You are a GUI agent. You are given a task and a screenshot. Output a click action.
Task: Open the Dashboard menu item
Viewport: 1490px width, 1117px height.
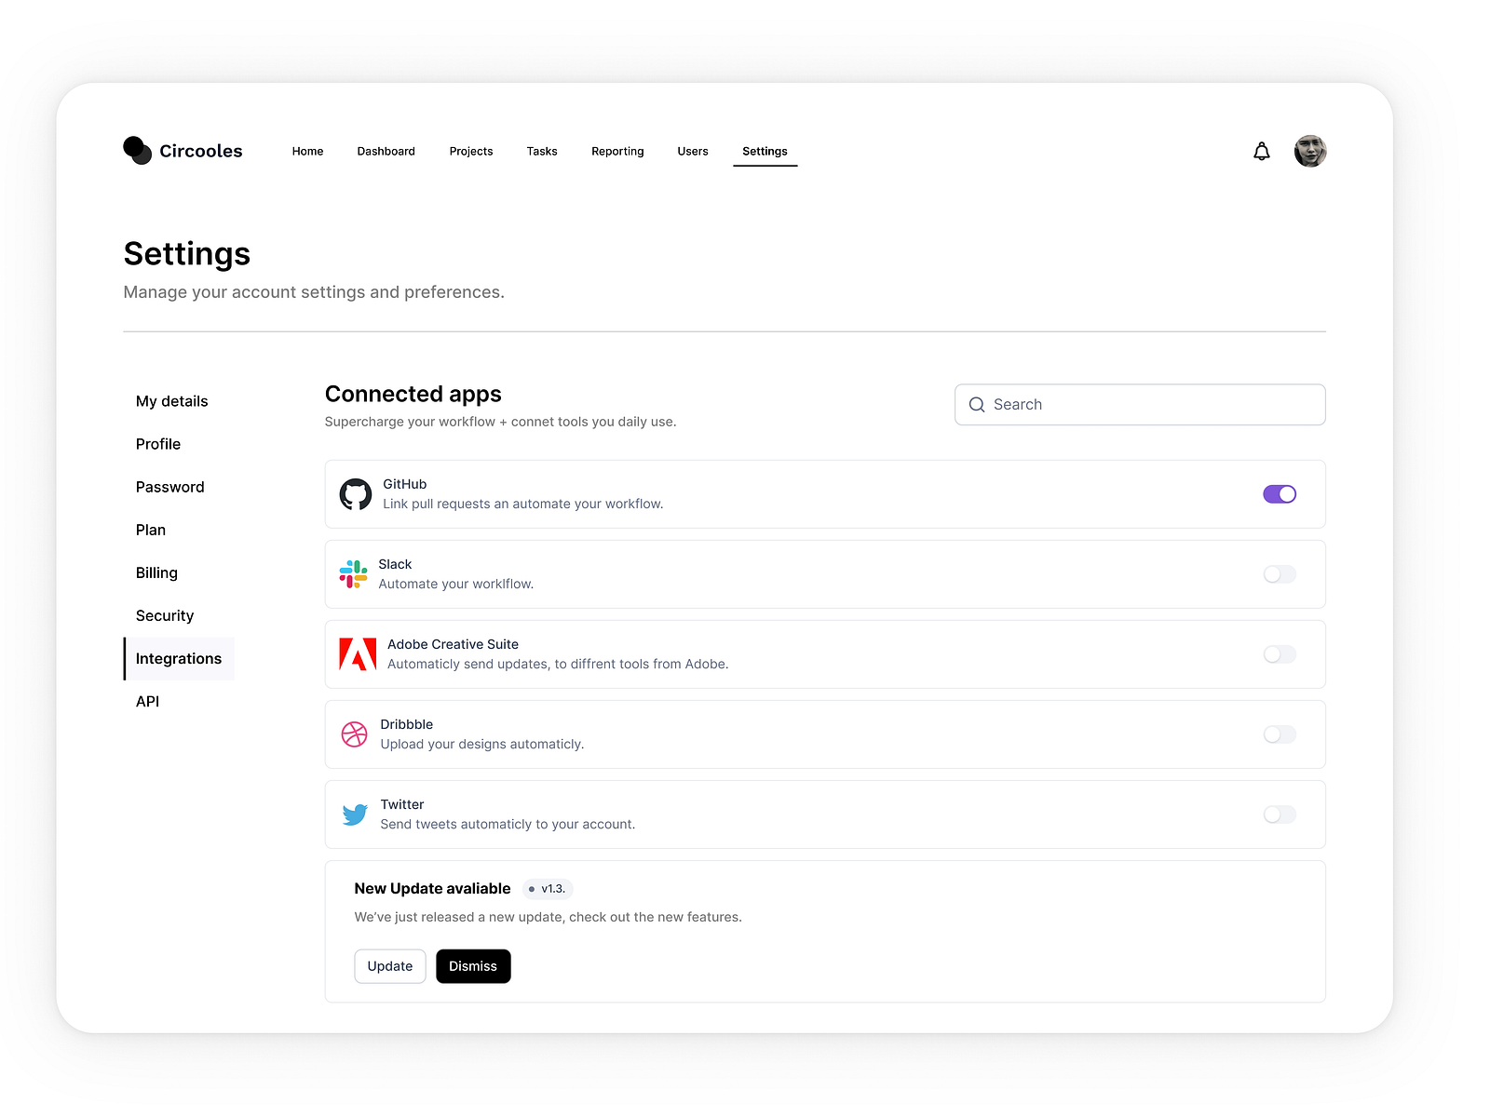386,151
